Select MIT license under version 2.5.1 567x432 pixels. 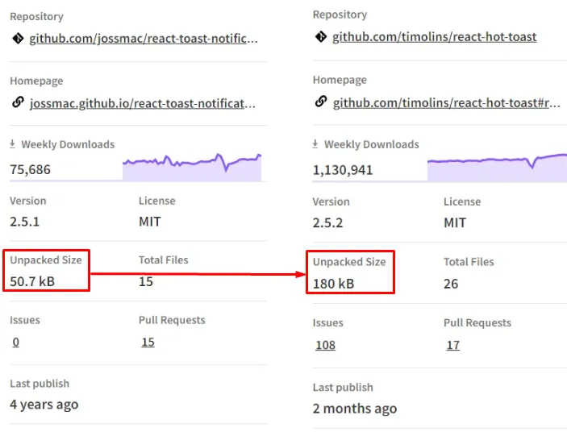coord(150,222)
